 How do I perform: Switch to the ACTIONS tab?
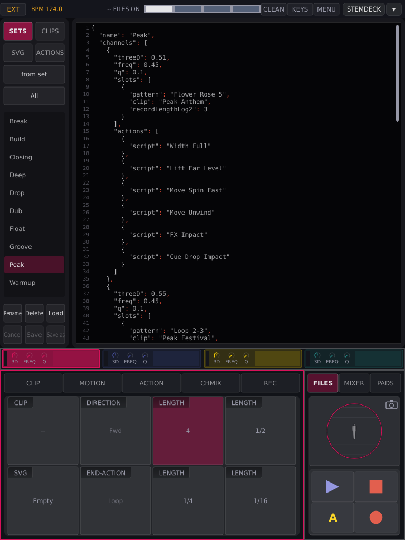50,53
